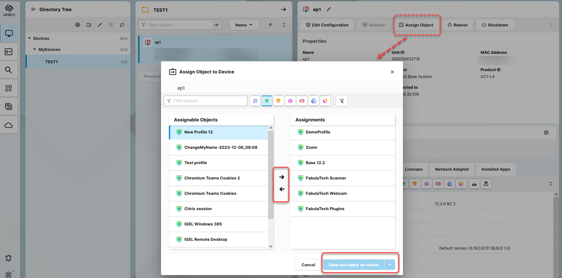Click the notifications bell icon
Image resolution: width=562 pixels, height=278 pixels.
point(9,258)
